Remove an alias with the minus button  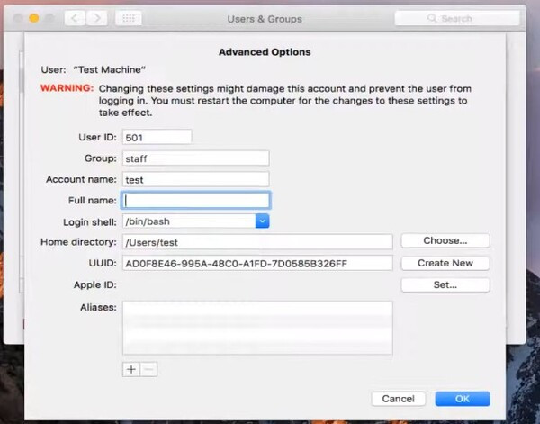(148, 369)
